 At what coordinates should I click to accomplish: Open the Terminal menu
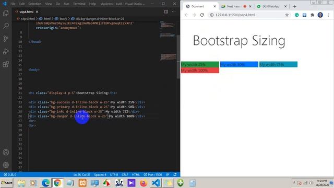[79, 4]
